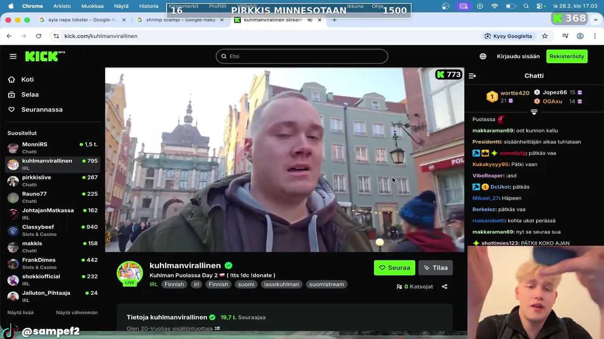Open the language globe selector
This screenshot has height=339, width=604.
483,56
